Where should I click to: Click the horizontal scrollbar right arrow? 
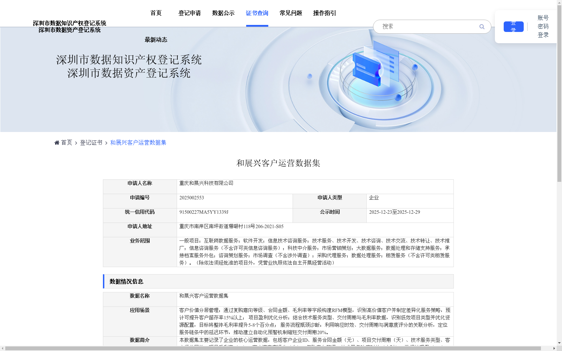[x=554, y=349]
